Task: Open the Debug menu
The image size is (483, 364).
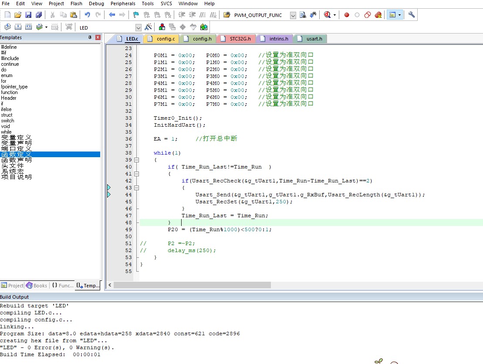Action: [x=96, y=3]
